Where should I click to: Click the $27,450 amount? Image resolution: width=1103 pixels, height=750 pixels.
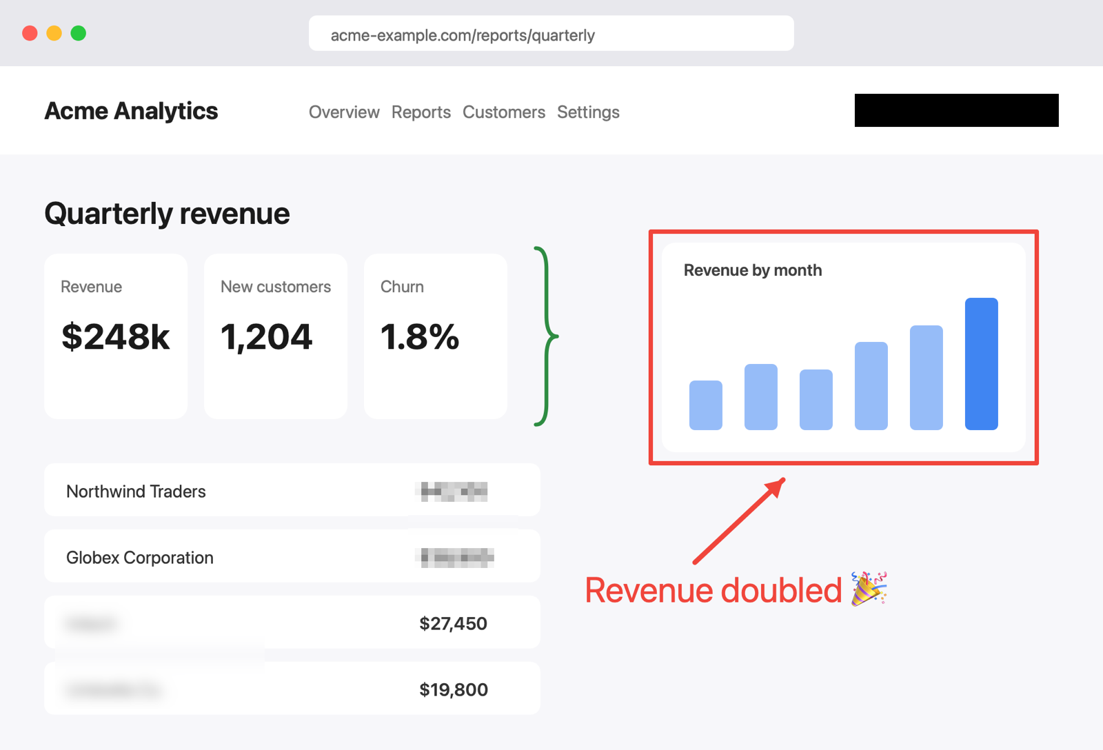coord(453,624)
